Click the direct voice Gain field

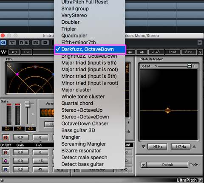pyautogui.click(x=21, y=137)
